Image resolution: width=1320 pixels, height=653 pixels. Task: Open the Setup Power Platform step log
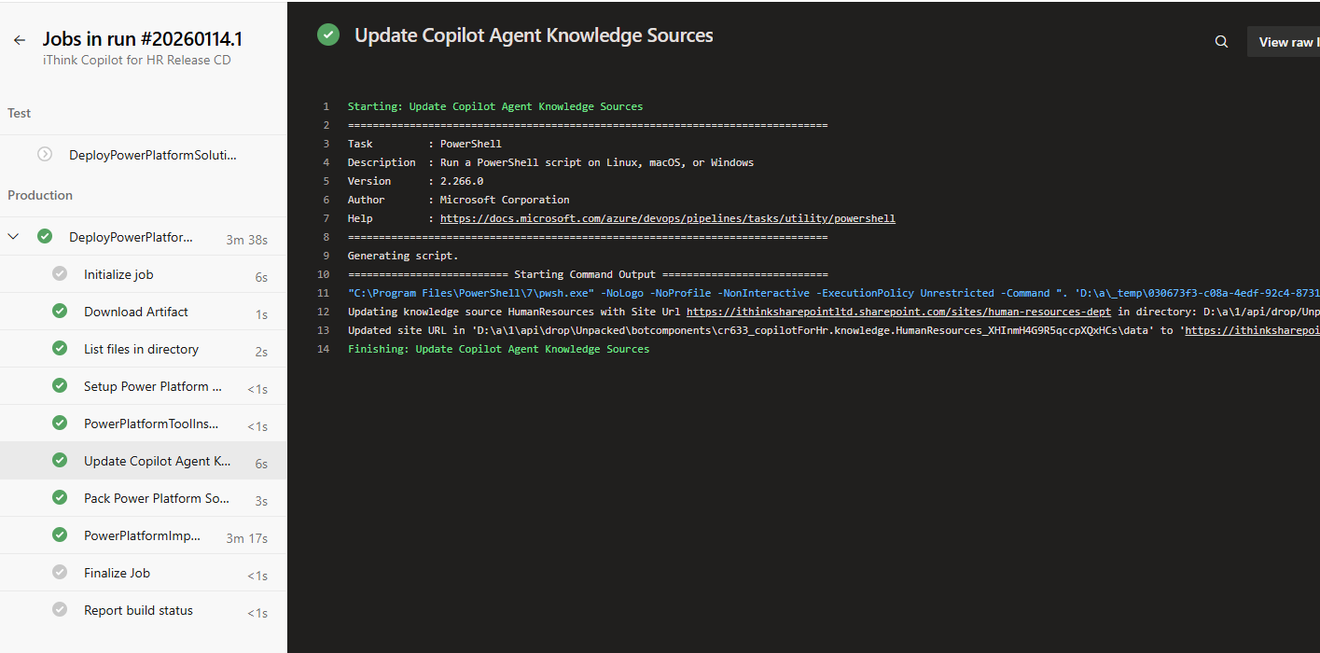coord(152,386)
